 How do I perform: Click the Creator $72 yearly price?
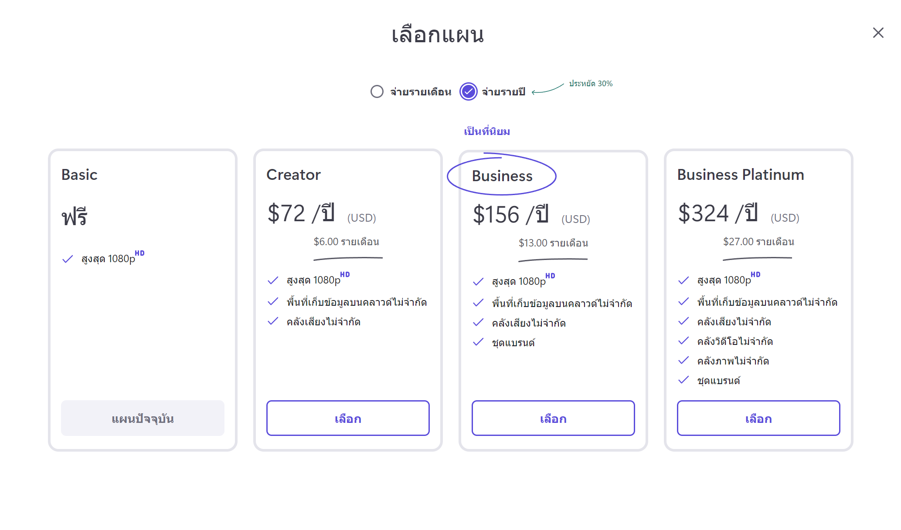pos(301,213)
